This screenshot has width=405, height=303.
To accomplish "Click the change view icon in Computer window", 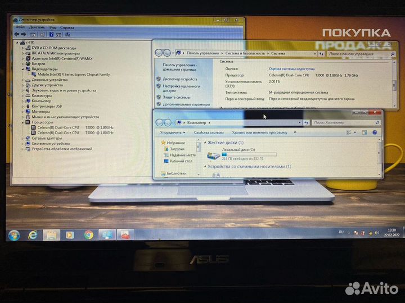I will [x=349, y=132].
